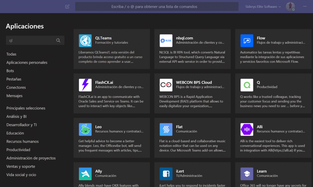Image resolution: width=313 pixels, height=187 pixels.
Task: Click the Ally app title
Action: [99, 171]
